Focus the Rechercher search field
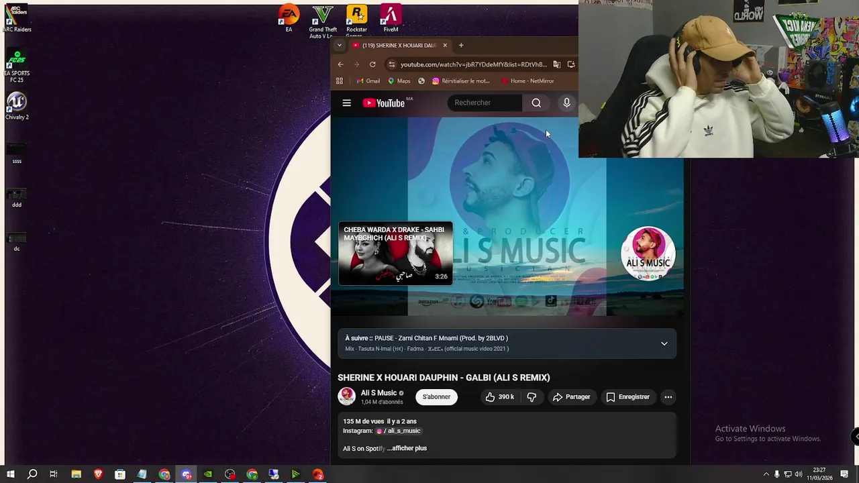The image size is (859, 483). [485, 103]
